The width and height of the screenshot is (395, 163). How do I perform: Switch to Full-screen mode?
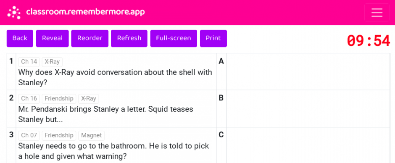tap(174, 38)
